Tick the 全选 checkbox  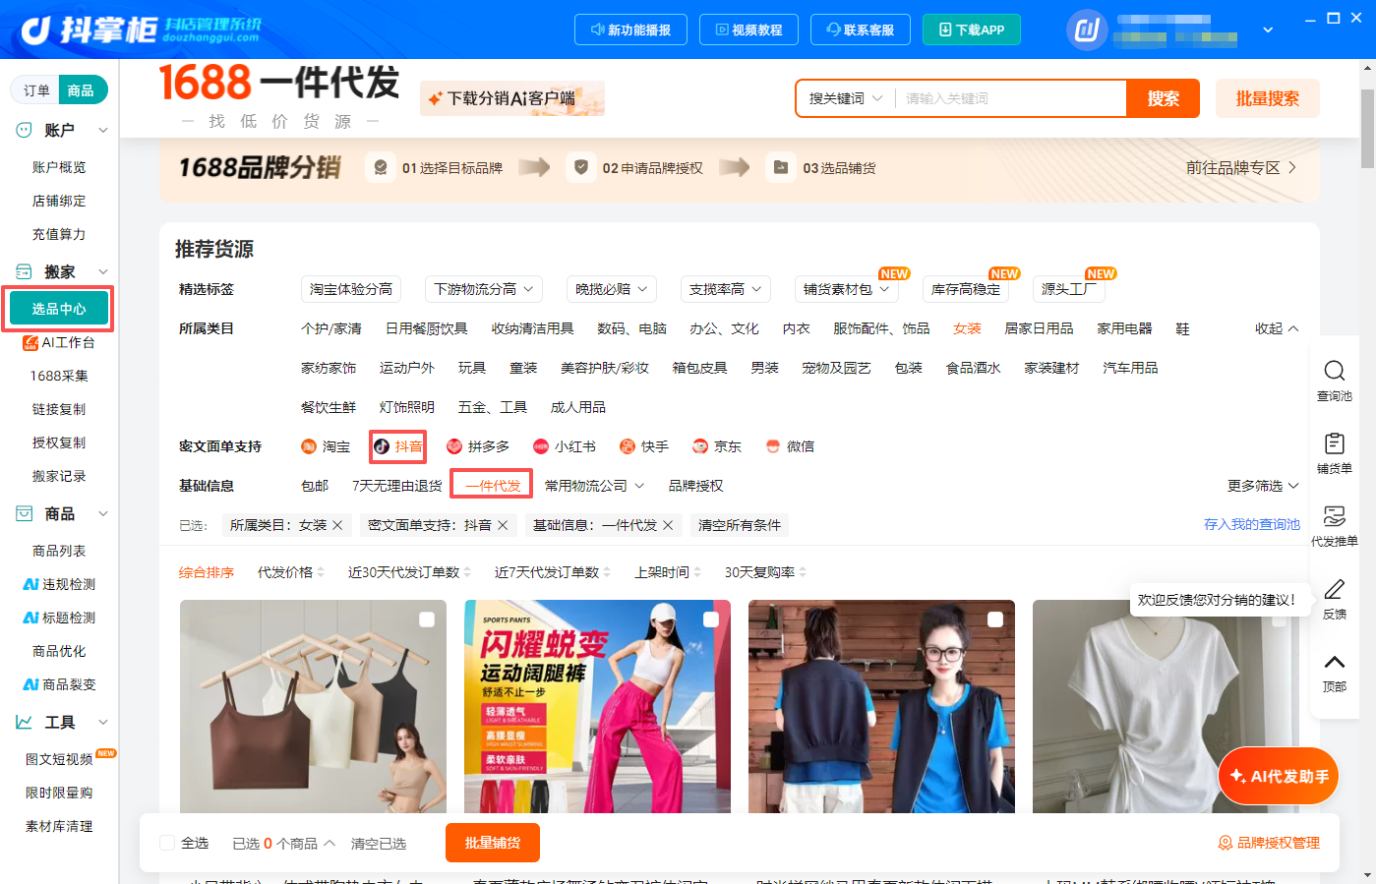pos(167,843)
